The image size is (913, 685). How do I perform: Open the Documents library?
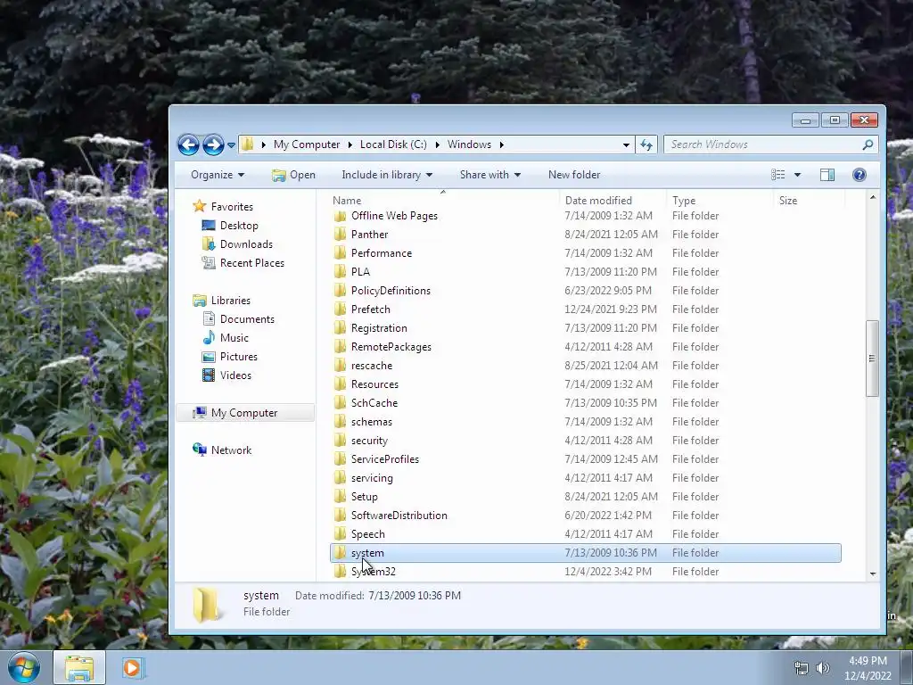pos(247,319)
